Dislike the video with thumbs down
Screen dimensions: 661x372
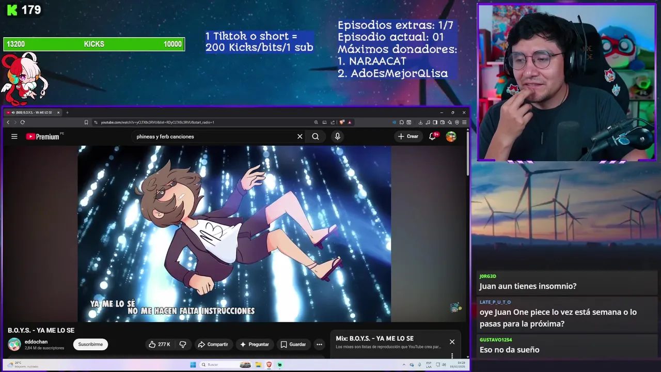182,344
